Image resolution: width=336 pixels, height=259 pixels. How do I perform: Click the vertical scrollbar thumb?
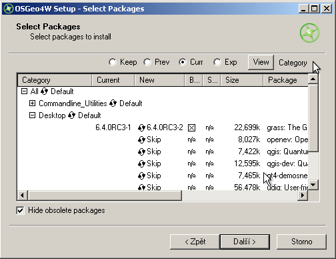313,118
